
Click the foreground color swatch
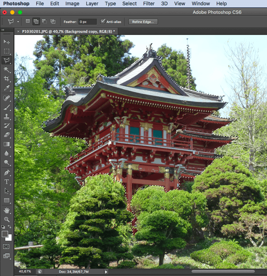coord(5,234)
